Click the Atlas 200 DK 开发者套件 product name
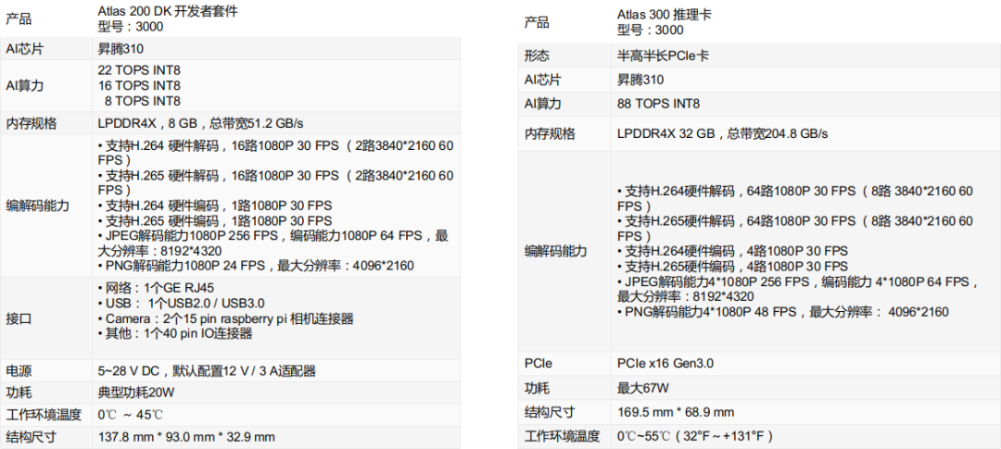This screenshot has width=1001, height=449. click(168, 10)
